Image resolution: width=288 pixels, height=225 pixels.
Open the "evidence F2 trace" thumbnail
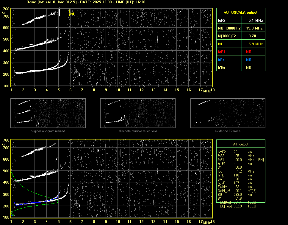click(228, 113)
